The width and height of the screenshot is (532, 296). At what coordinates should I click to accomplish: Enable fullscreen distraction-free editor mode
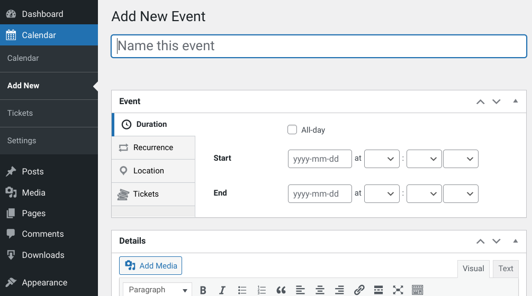[398, 290]
